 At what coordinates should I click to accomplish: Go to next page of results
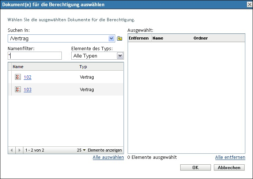pyautogui.click(x=19, y=150)
